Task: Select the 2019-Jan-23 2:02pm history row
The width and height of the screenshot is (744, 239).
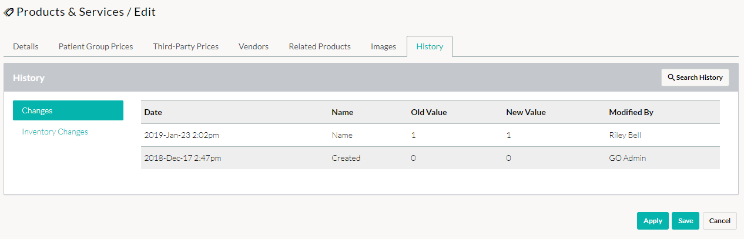Action: (x=430, y=135)
